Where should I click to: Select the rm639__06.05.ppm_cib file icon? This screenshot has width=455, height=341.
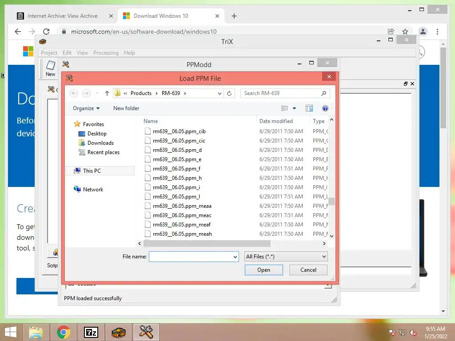148,131
